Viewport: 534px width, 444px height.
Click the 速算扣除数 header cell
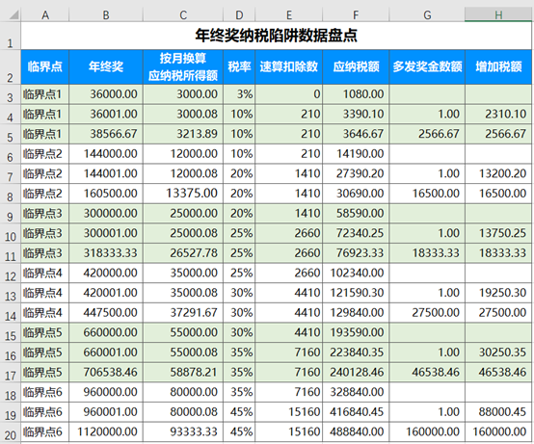coord(289,67)
